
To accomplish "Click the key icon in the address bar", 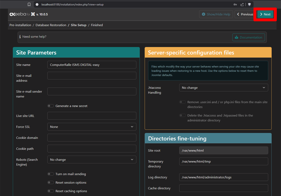I will (235, 4).
